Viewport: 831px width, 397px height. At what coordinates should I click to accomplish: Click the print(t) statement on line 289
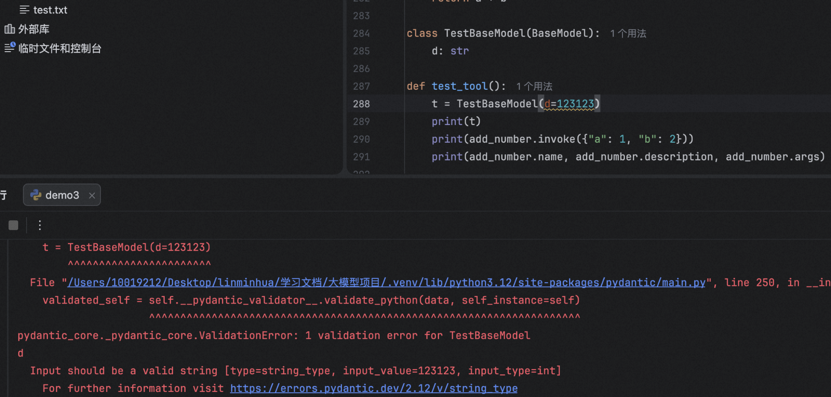click(x=456, y=121)
